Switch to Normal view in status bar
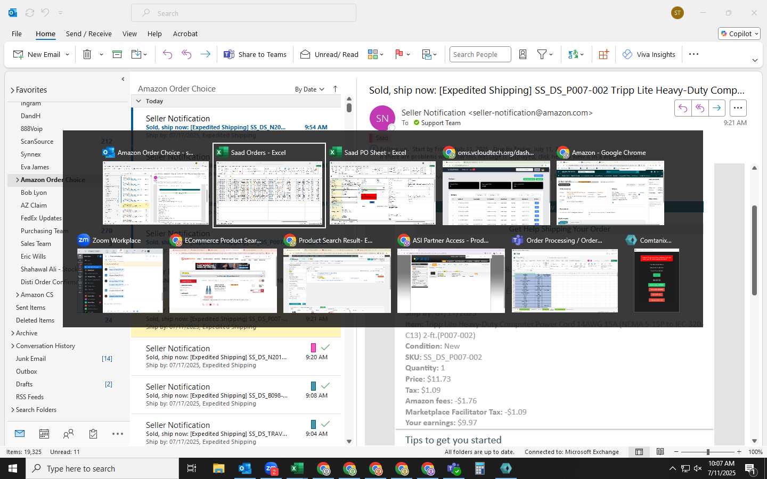Viewport: 767px width, 479px height. [x=639, y=452]
